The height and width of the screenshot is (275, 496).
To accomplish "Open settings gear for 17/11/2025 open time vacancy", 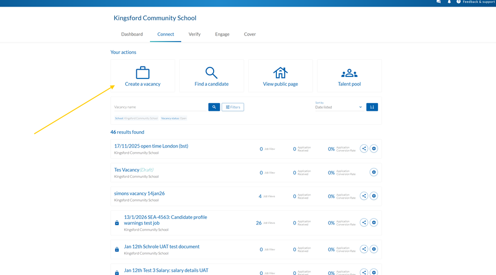I will pos(374,149).
